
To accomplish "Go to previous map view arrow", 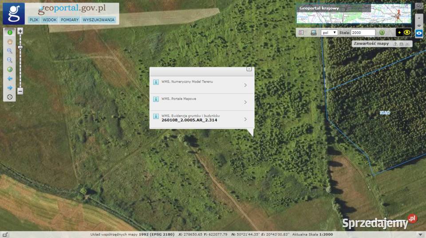I will pos(9,79).
